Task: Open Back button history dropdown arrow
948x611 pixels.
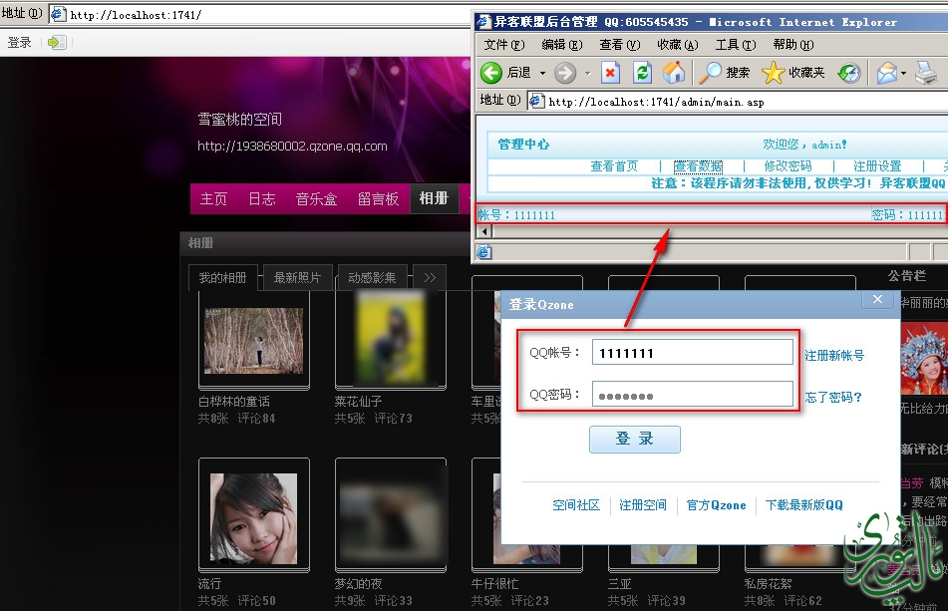Action: coord(542,73)
